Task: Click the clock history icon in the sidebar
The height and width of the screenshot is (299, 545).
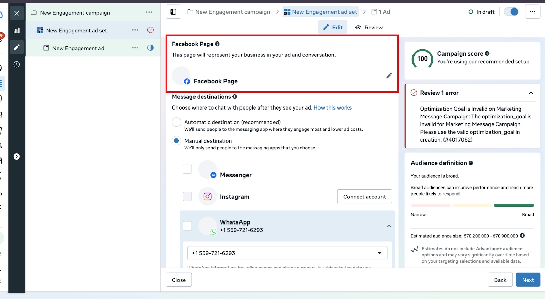Action: pos(17,64)
